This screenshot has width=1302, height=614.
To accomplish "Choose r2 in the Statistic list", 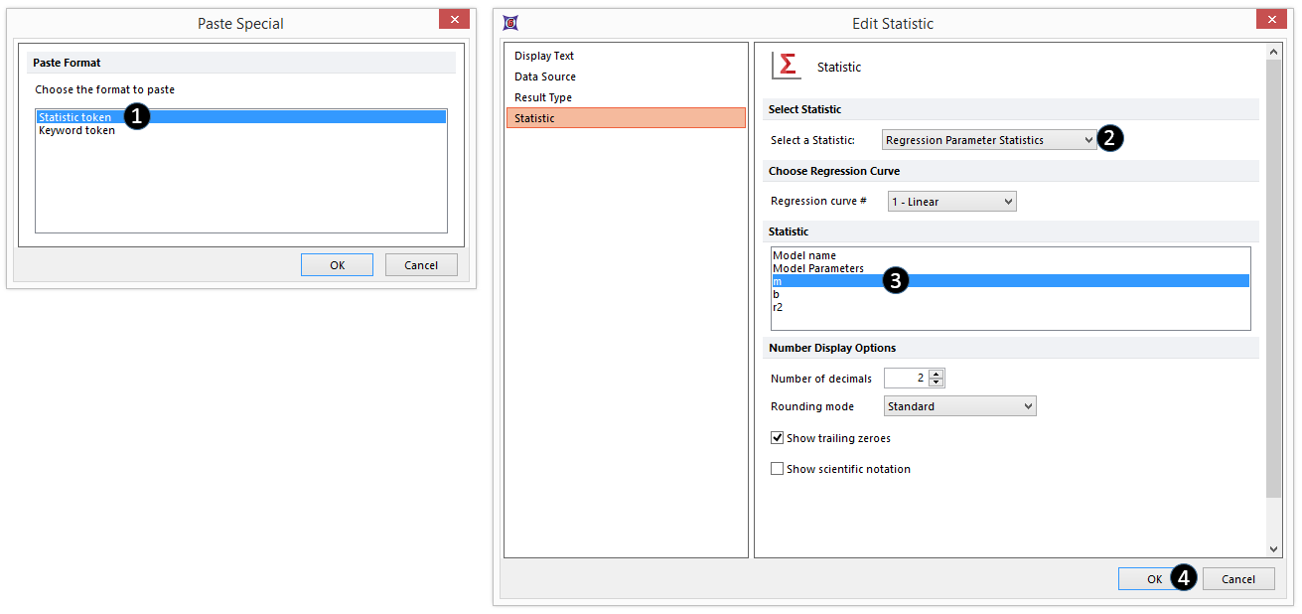I will pos(779,308).
